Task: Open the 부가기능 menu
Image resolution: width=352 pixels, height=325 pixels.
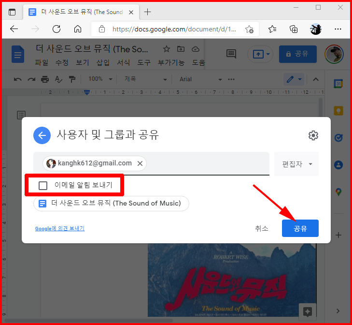Action: click(171, 62)
